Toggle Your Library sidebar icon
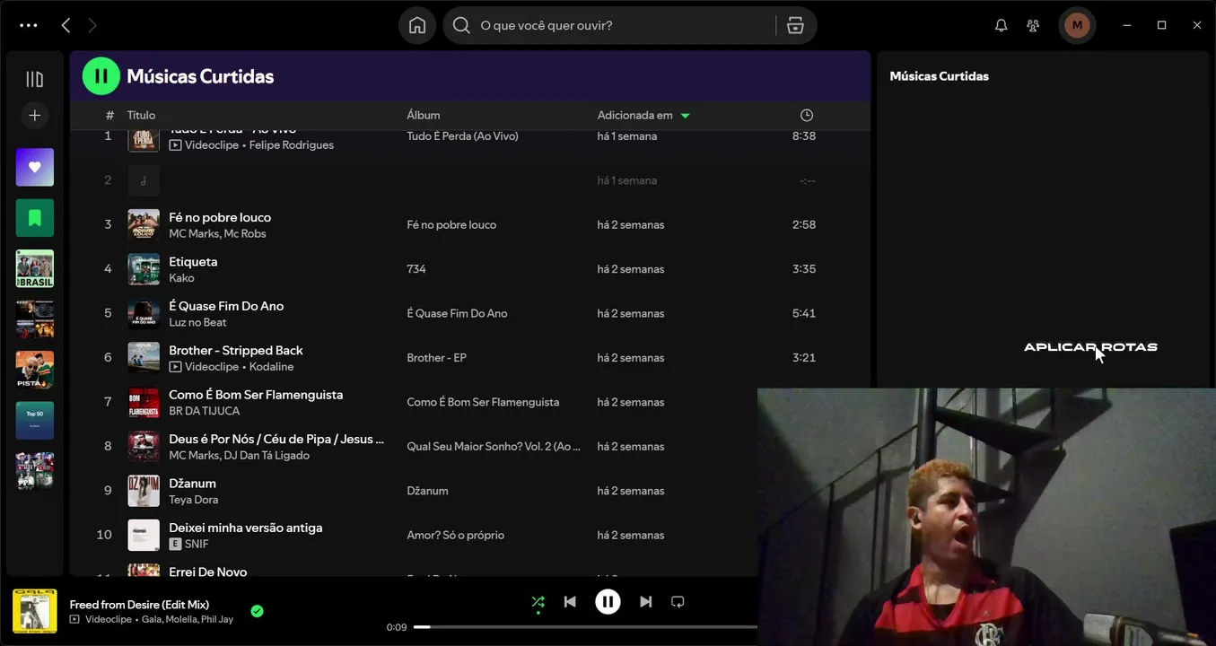This screenshot has width=1216, height=646. [35, 79]
